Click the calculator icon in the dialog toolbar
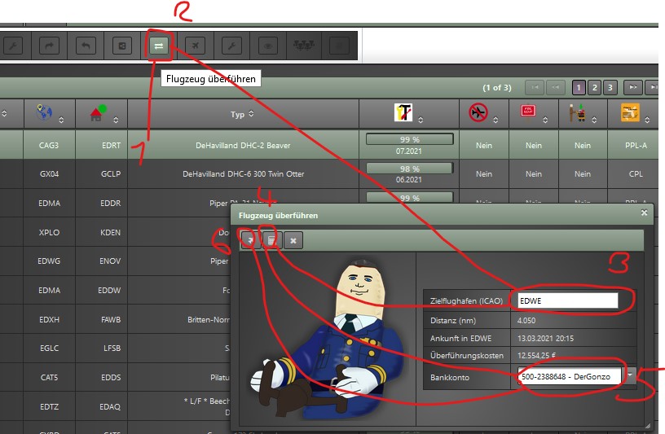 coord(271,239)
